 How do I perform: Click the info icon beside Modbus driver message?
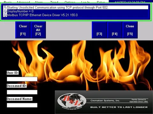pos(5,15)
